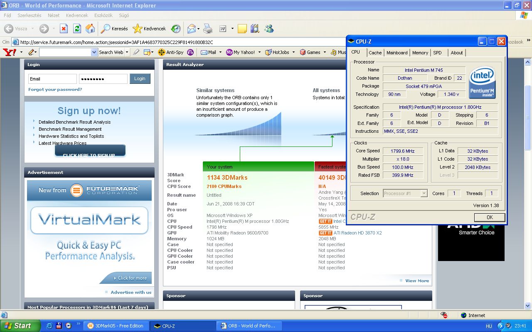Click the browser address bar URL

(x=116, y=42)
